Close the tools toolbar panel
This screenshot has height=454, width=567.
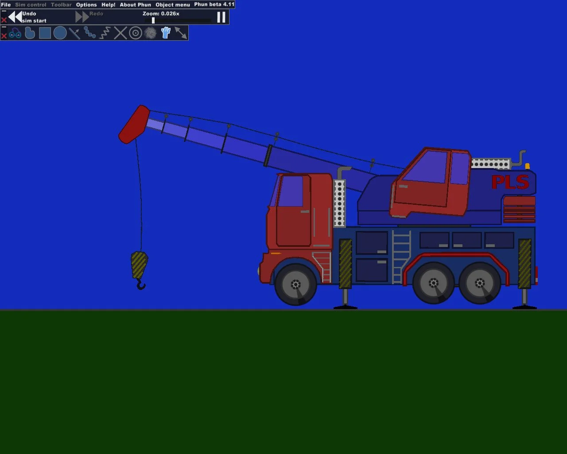[4, 36]
